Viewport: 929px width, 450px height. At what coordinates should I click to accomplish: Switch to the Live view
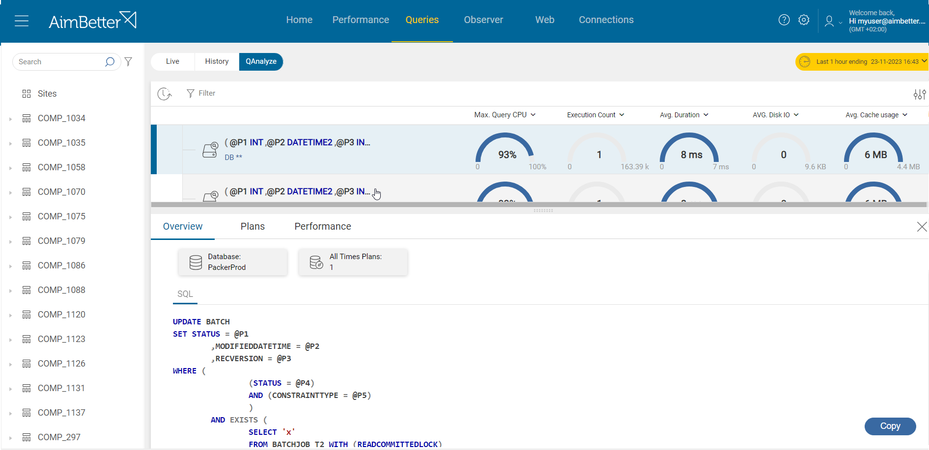click(x=172, y=61)
